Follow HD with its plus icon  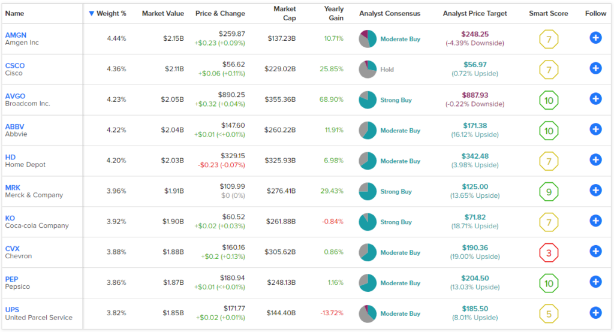tap(595, 160)
